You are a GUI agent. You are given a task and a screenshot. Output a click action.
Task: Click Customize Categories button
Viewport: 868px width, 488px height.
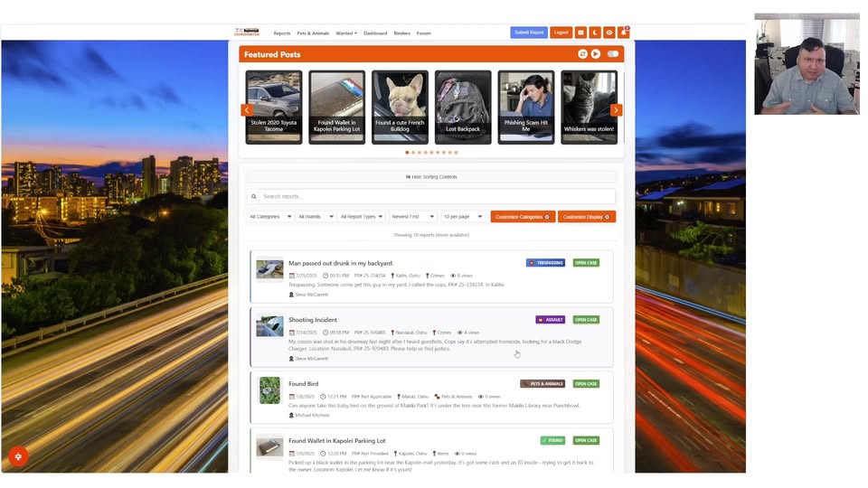tap(523, 217)
